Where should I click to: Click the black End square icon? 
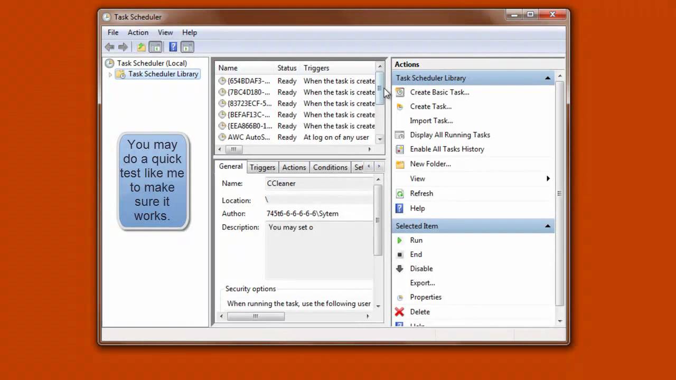pyautogui.click(x=400, y=254)
